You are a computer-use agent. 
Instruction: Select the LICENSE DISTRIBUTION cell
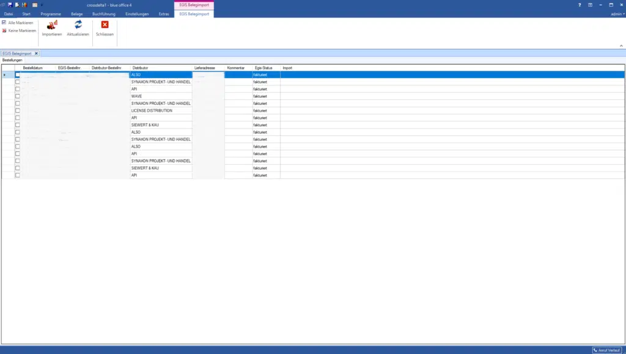click(x=161, y=110)
